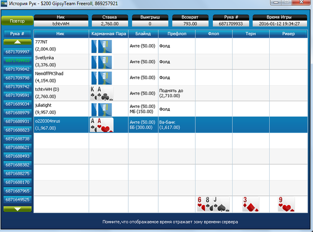Open hand 6871649525

coord(17,200)
